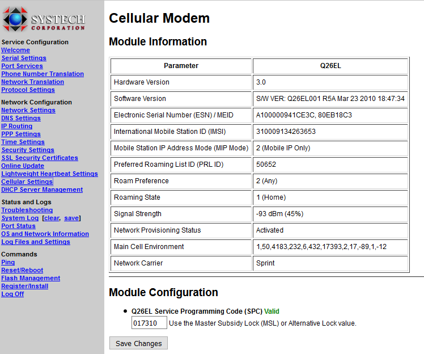This screenshot has height=354, width=424.
Task: Click the Q26EL column header
Action: [330, 66]
